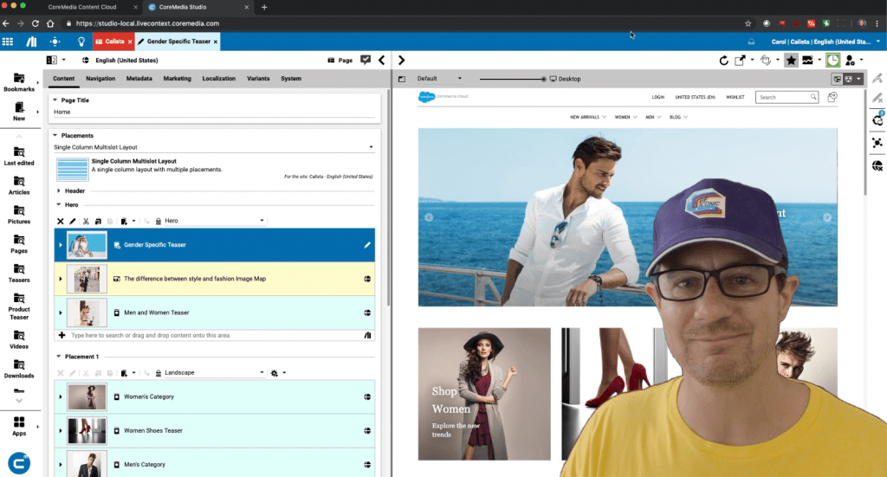
Task: Click the WISHLIST link in preview
Action: pos(735,97)
